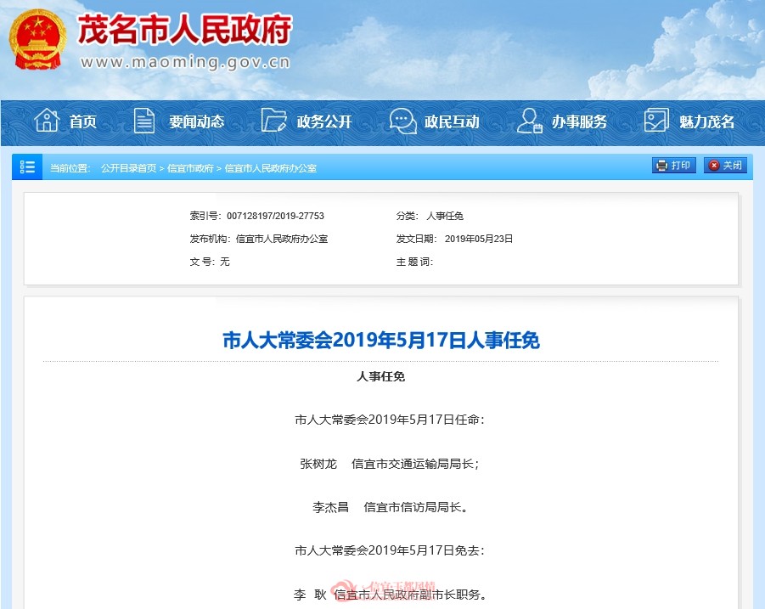
Task: Open the 办事服务 menu item
Action: pyautogui.click(x=580, y=121)
